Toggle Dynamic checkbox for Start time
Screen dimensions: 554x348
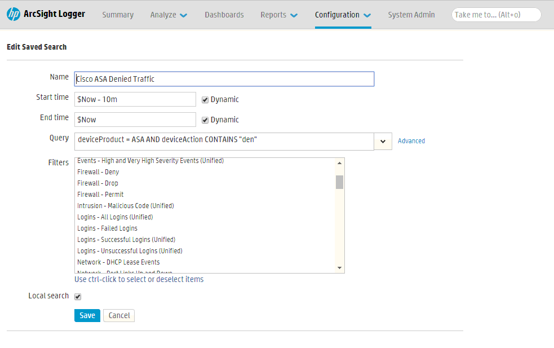point(205,100)
